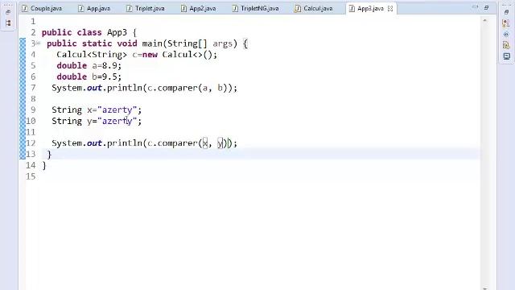Click the closing brace on line 14

point(44,166)
